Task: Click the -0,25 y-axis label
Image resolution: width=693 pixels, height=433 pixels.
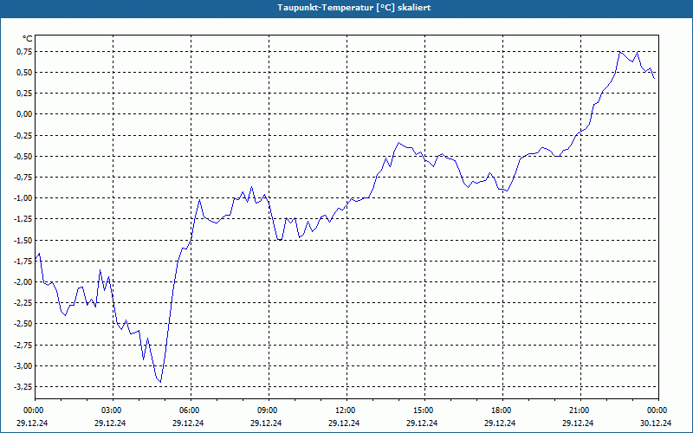Action: [x=23, y=135]
